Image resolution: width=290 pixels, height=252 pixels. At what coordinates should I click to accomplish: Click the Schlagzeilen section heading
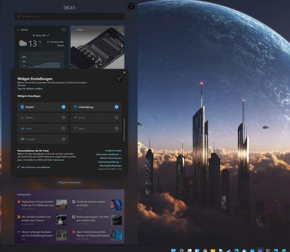(24, 194)
